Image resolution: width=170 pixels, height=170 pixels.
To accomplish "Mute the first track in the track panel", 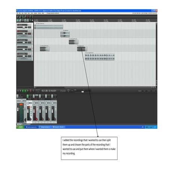I will point(29,25).
